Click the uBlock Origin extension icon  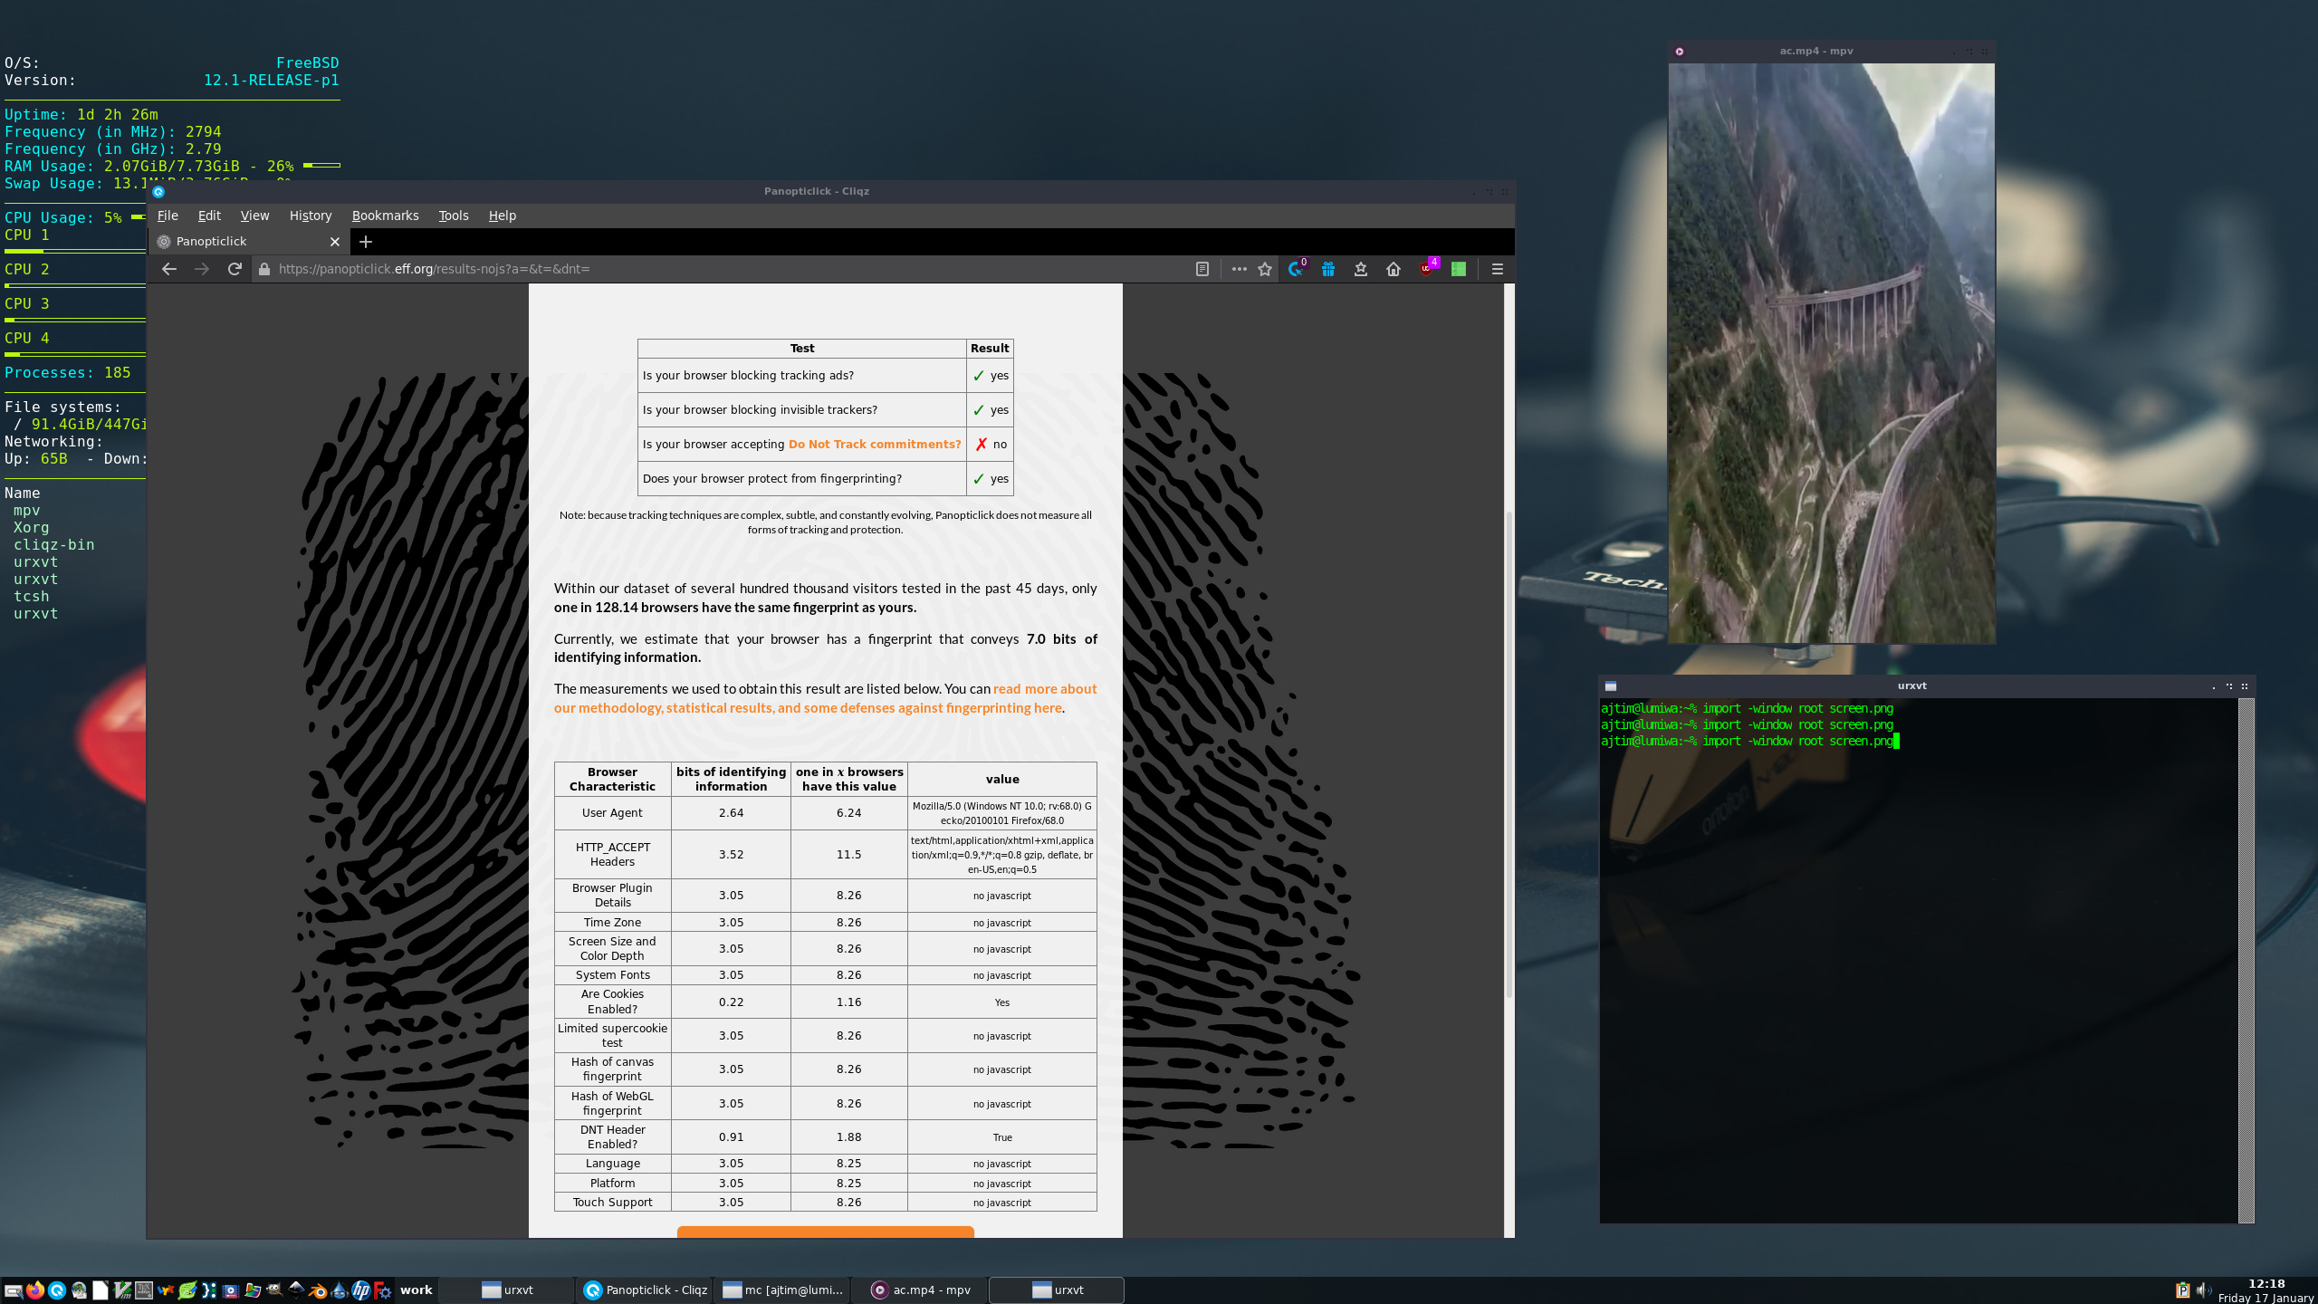(1427, 269)
